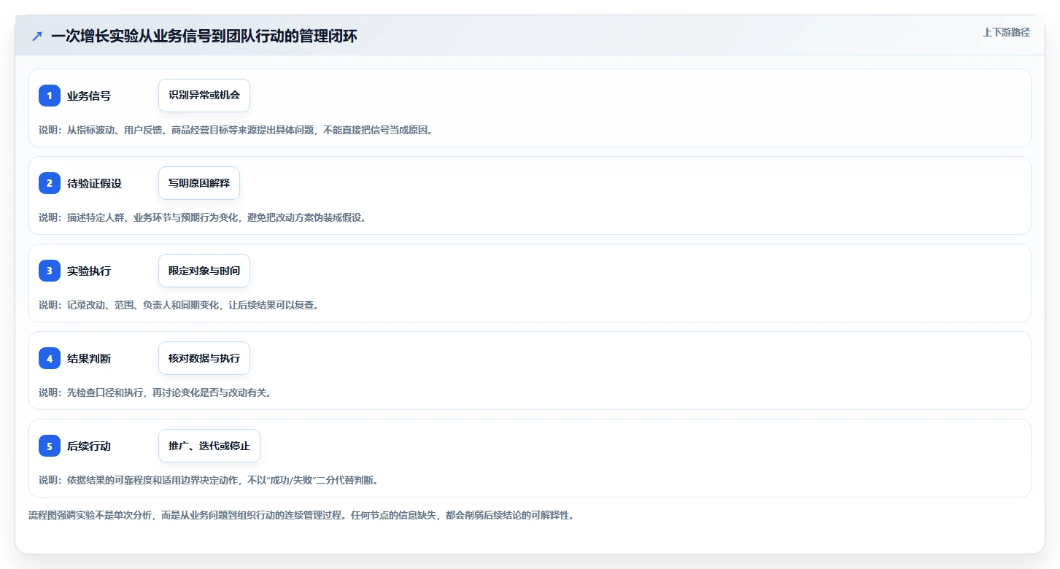1060x569 pixels.
Task: Click the description starting 说明：先检查口径和执行
Action: (x=155, y=392)
